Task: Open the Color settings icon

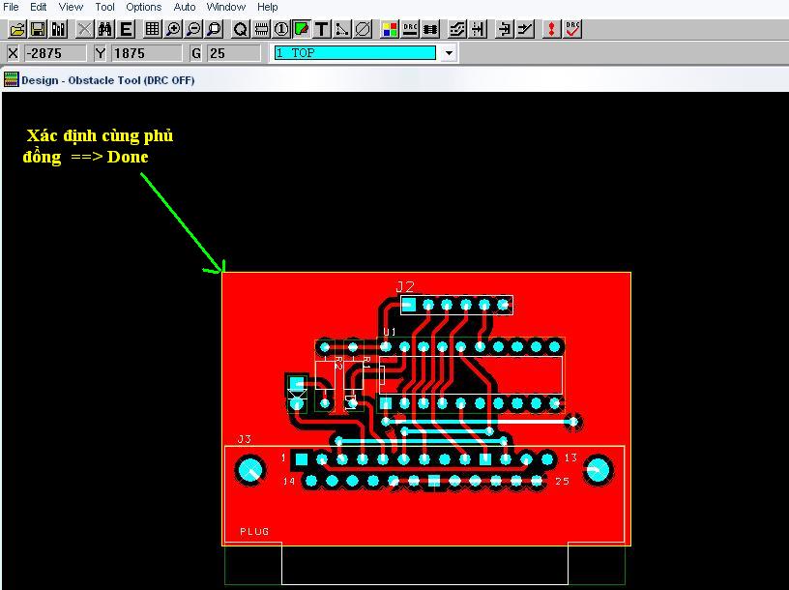Action: pos(390,30)
